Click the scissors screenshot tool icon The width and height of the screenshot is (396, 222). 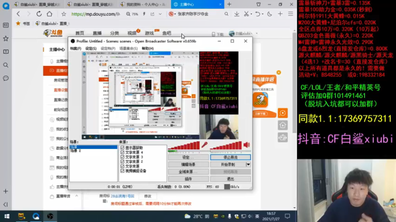(246, 14)
